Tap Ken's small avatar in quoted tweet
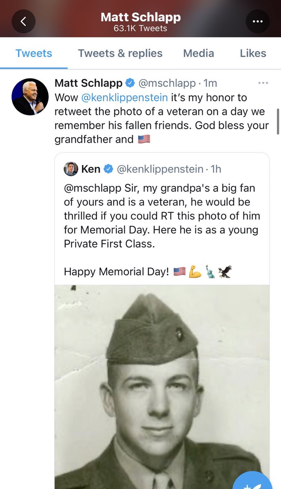Viewport: 281px width, 489px height. (71, 169)
